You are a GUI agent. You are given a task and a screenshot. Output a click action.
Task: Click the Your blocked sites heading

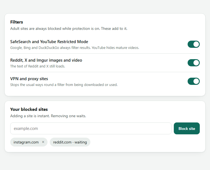pyautogui.click(x=29, y=109)
